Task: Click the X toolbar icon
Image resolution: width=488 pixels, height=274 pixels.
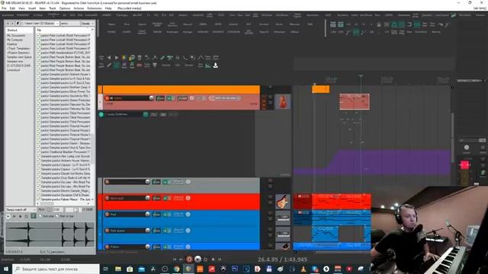Action: (x=178, y=58)
